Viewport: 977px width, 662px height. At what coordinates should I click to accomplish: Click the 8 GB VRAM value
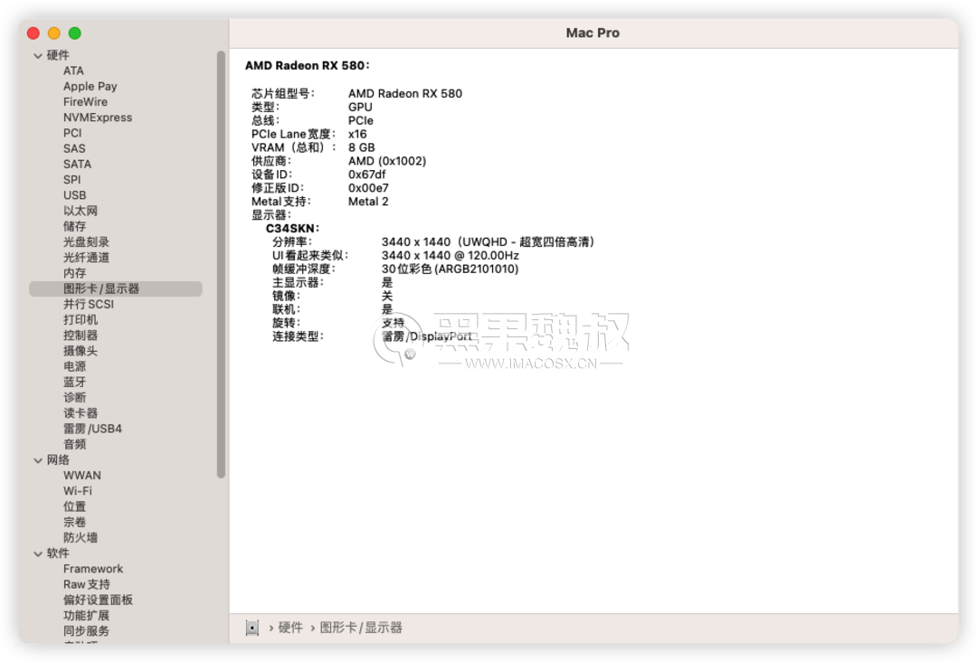pyautogui.click(x=361, y=147)
